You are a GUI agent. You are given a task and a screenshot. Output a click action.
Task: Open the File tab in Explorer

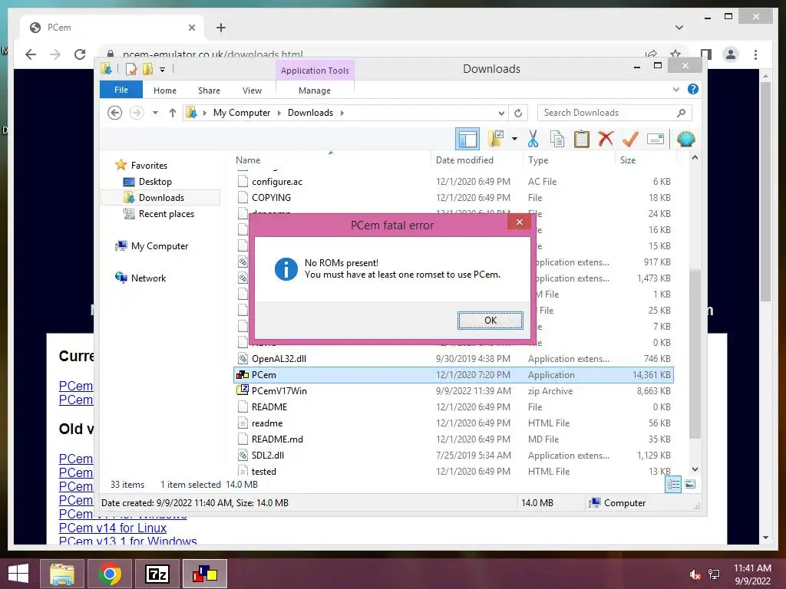121,90
